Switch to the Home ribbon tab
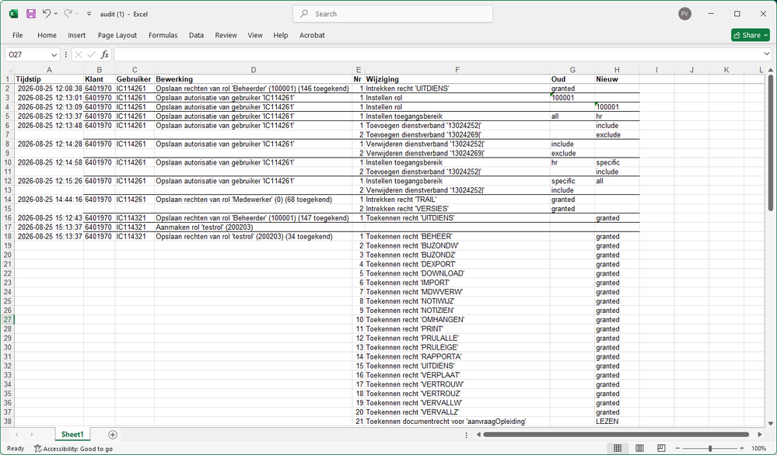This screenshot has width=777, height=455. pyautogui.click(x=47, y=35)
